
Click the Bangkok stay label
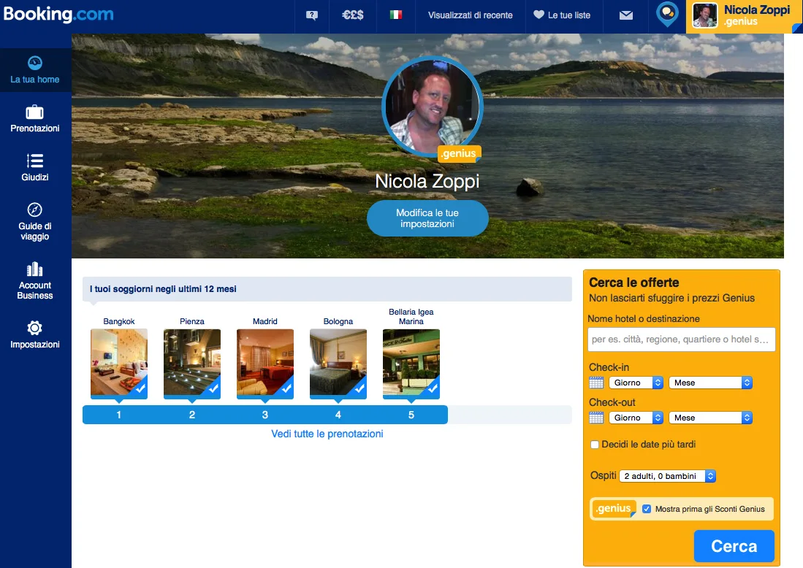[x=119, y=321]
